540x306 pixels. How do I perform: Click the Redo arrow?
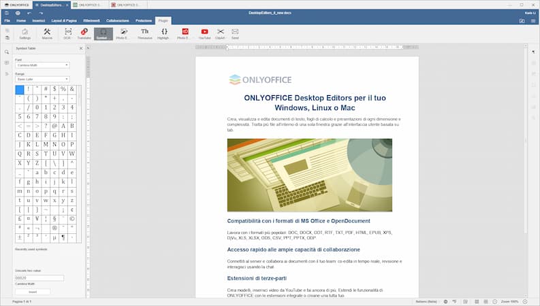tap(41, 13)
